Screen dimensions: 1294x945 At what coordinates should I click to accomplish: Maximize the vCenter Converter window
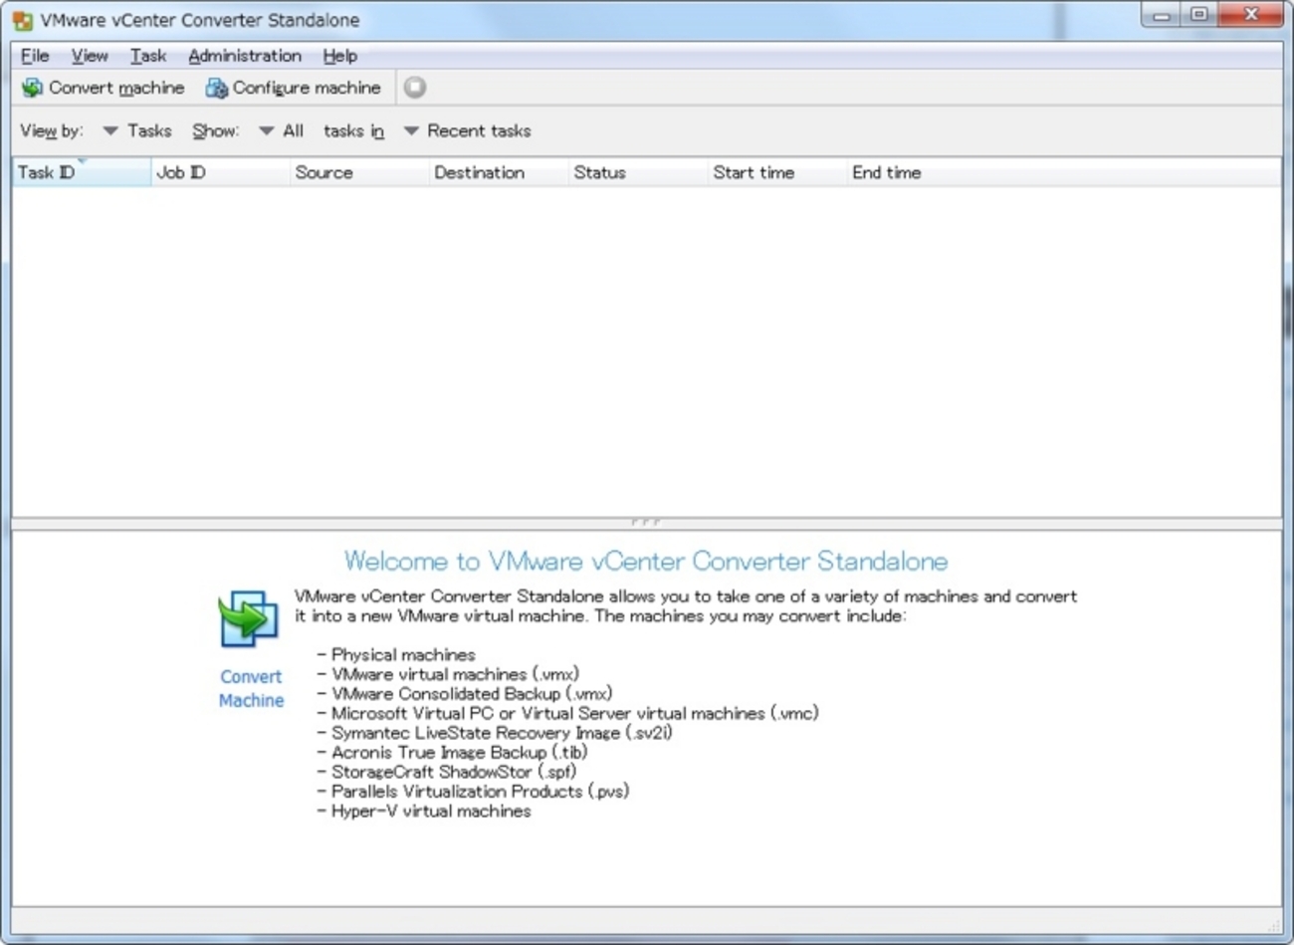point(1199,15)
